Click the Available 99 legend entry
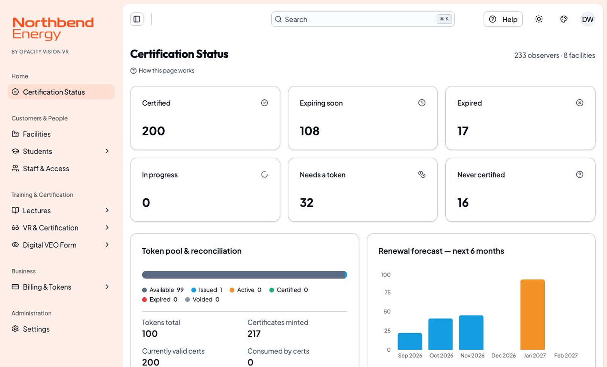This screenshot has width=607, height=367. click(x=163, y=290)
